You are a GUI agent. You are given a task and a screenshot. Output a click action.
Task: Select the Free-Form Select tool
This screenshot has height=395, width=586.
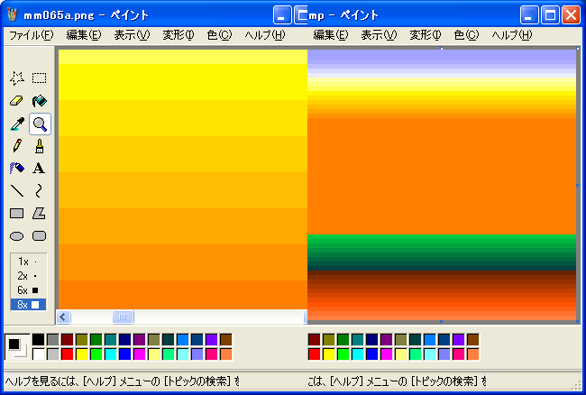click(x=16, y=78)
